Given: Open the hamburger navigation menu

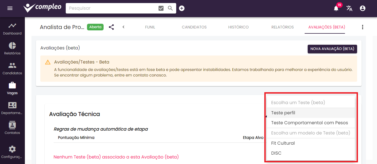Looking at the screenshot, I should click(10, 8).
